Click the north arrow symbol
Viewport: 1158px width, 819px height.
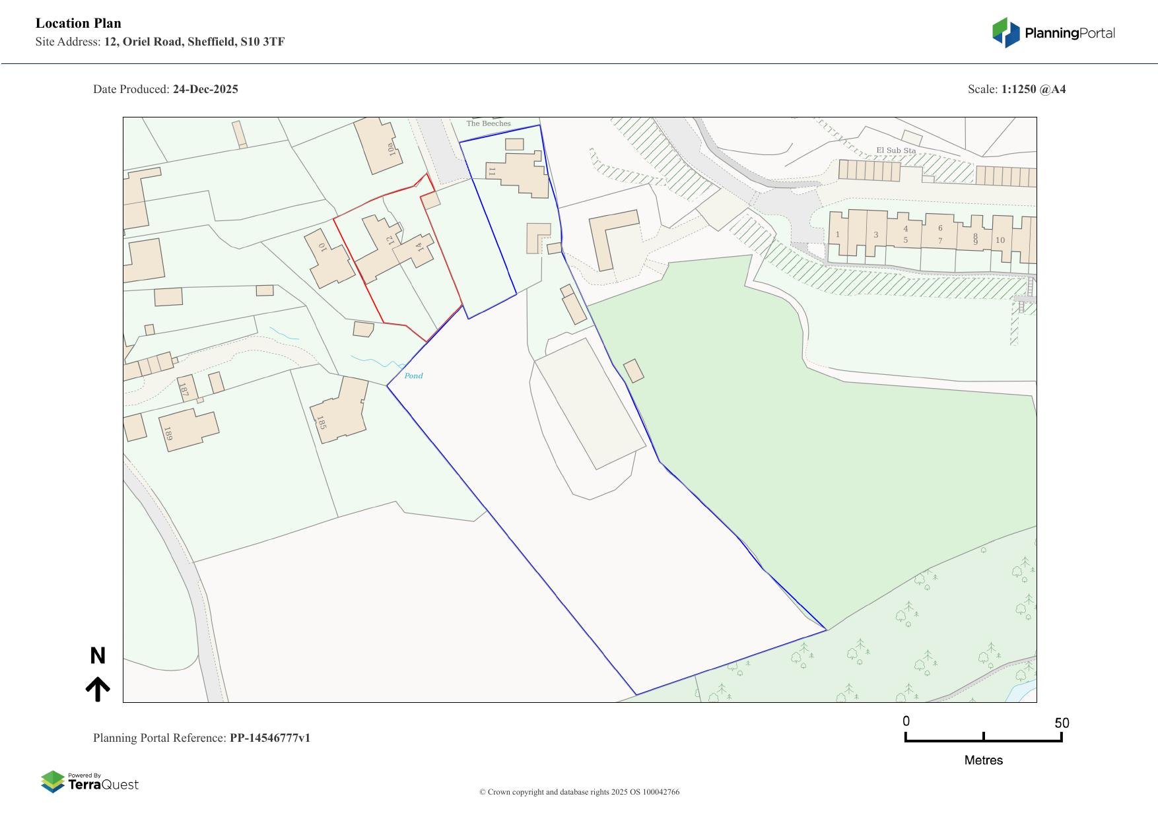[x=98, y=689]
